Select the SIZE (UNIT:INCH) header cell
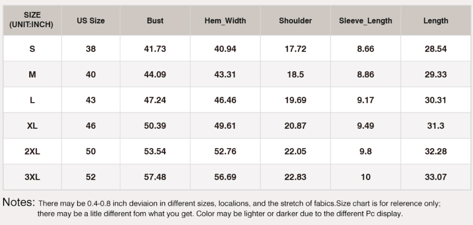Screen dimensions: 473x225 (x=32, y=20)
